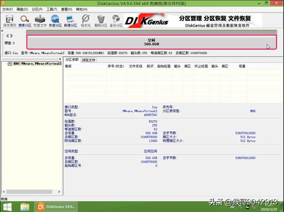
Task: Click the Format (格式化) toolbar icon
Action: [86, 21]
